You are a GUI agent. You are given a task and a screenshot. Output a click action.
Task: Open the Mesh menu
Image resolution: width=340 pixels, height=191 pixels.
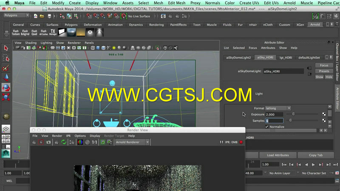point(158,3)
